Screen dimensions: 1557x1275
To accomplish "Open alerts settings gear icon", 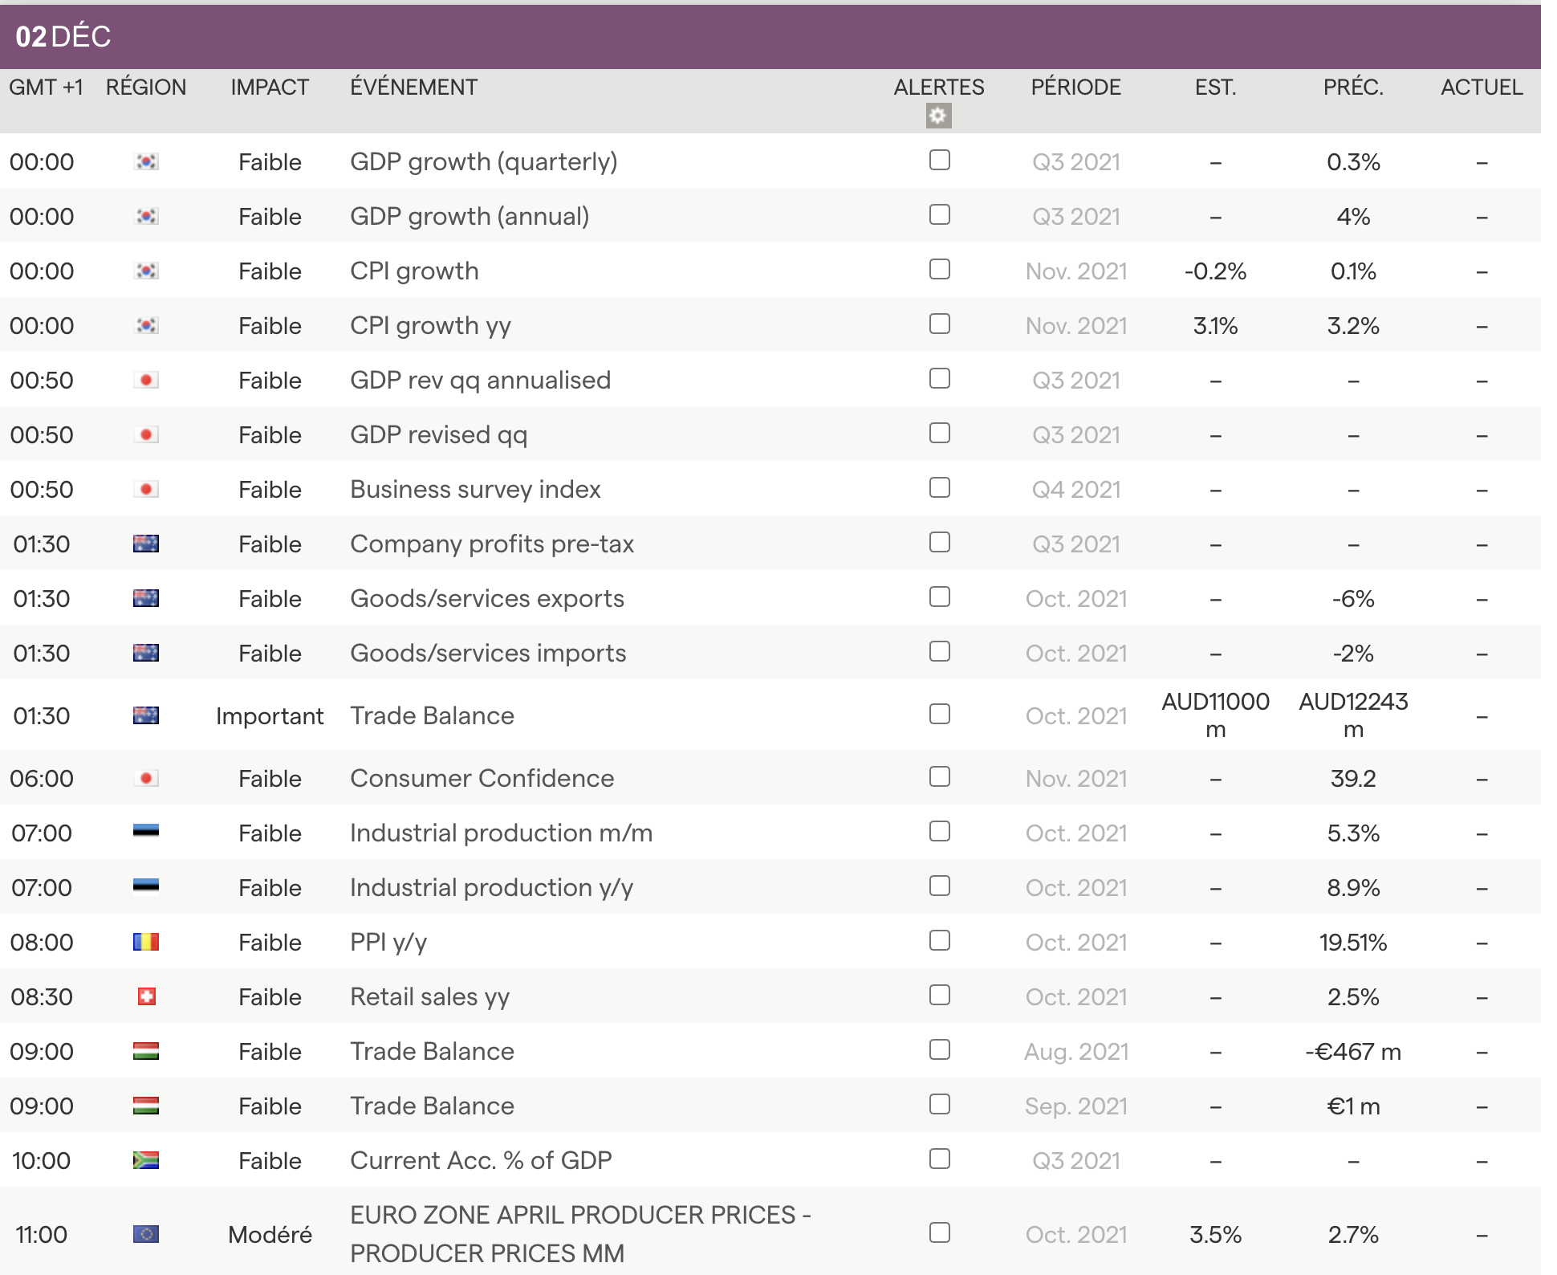I will 938,116.
